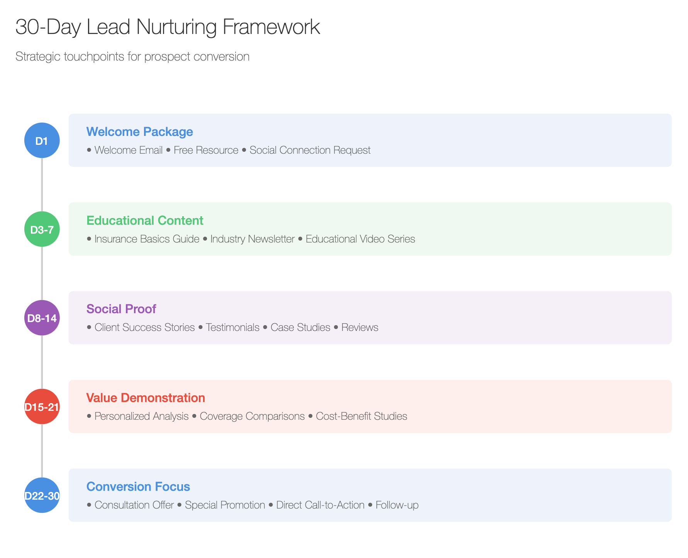Click the purple D8-14 circle marker
Viewport: 688px width, 558px height.
coord(42,318)
